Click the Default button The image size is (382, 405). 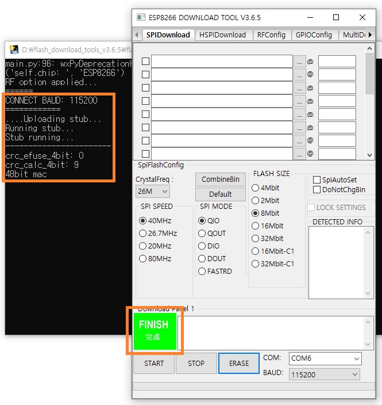pos(220,194)
